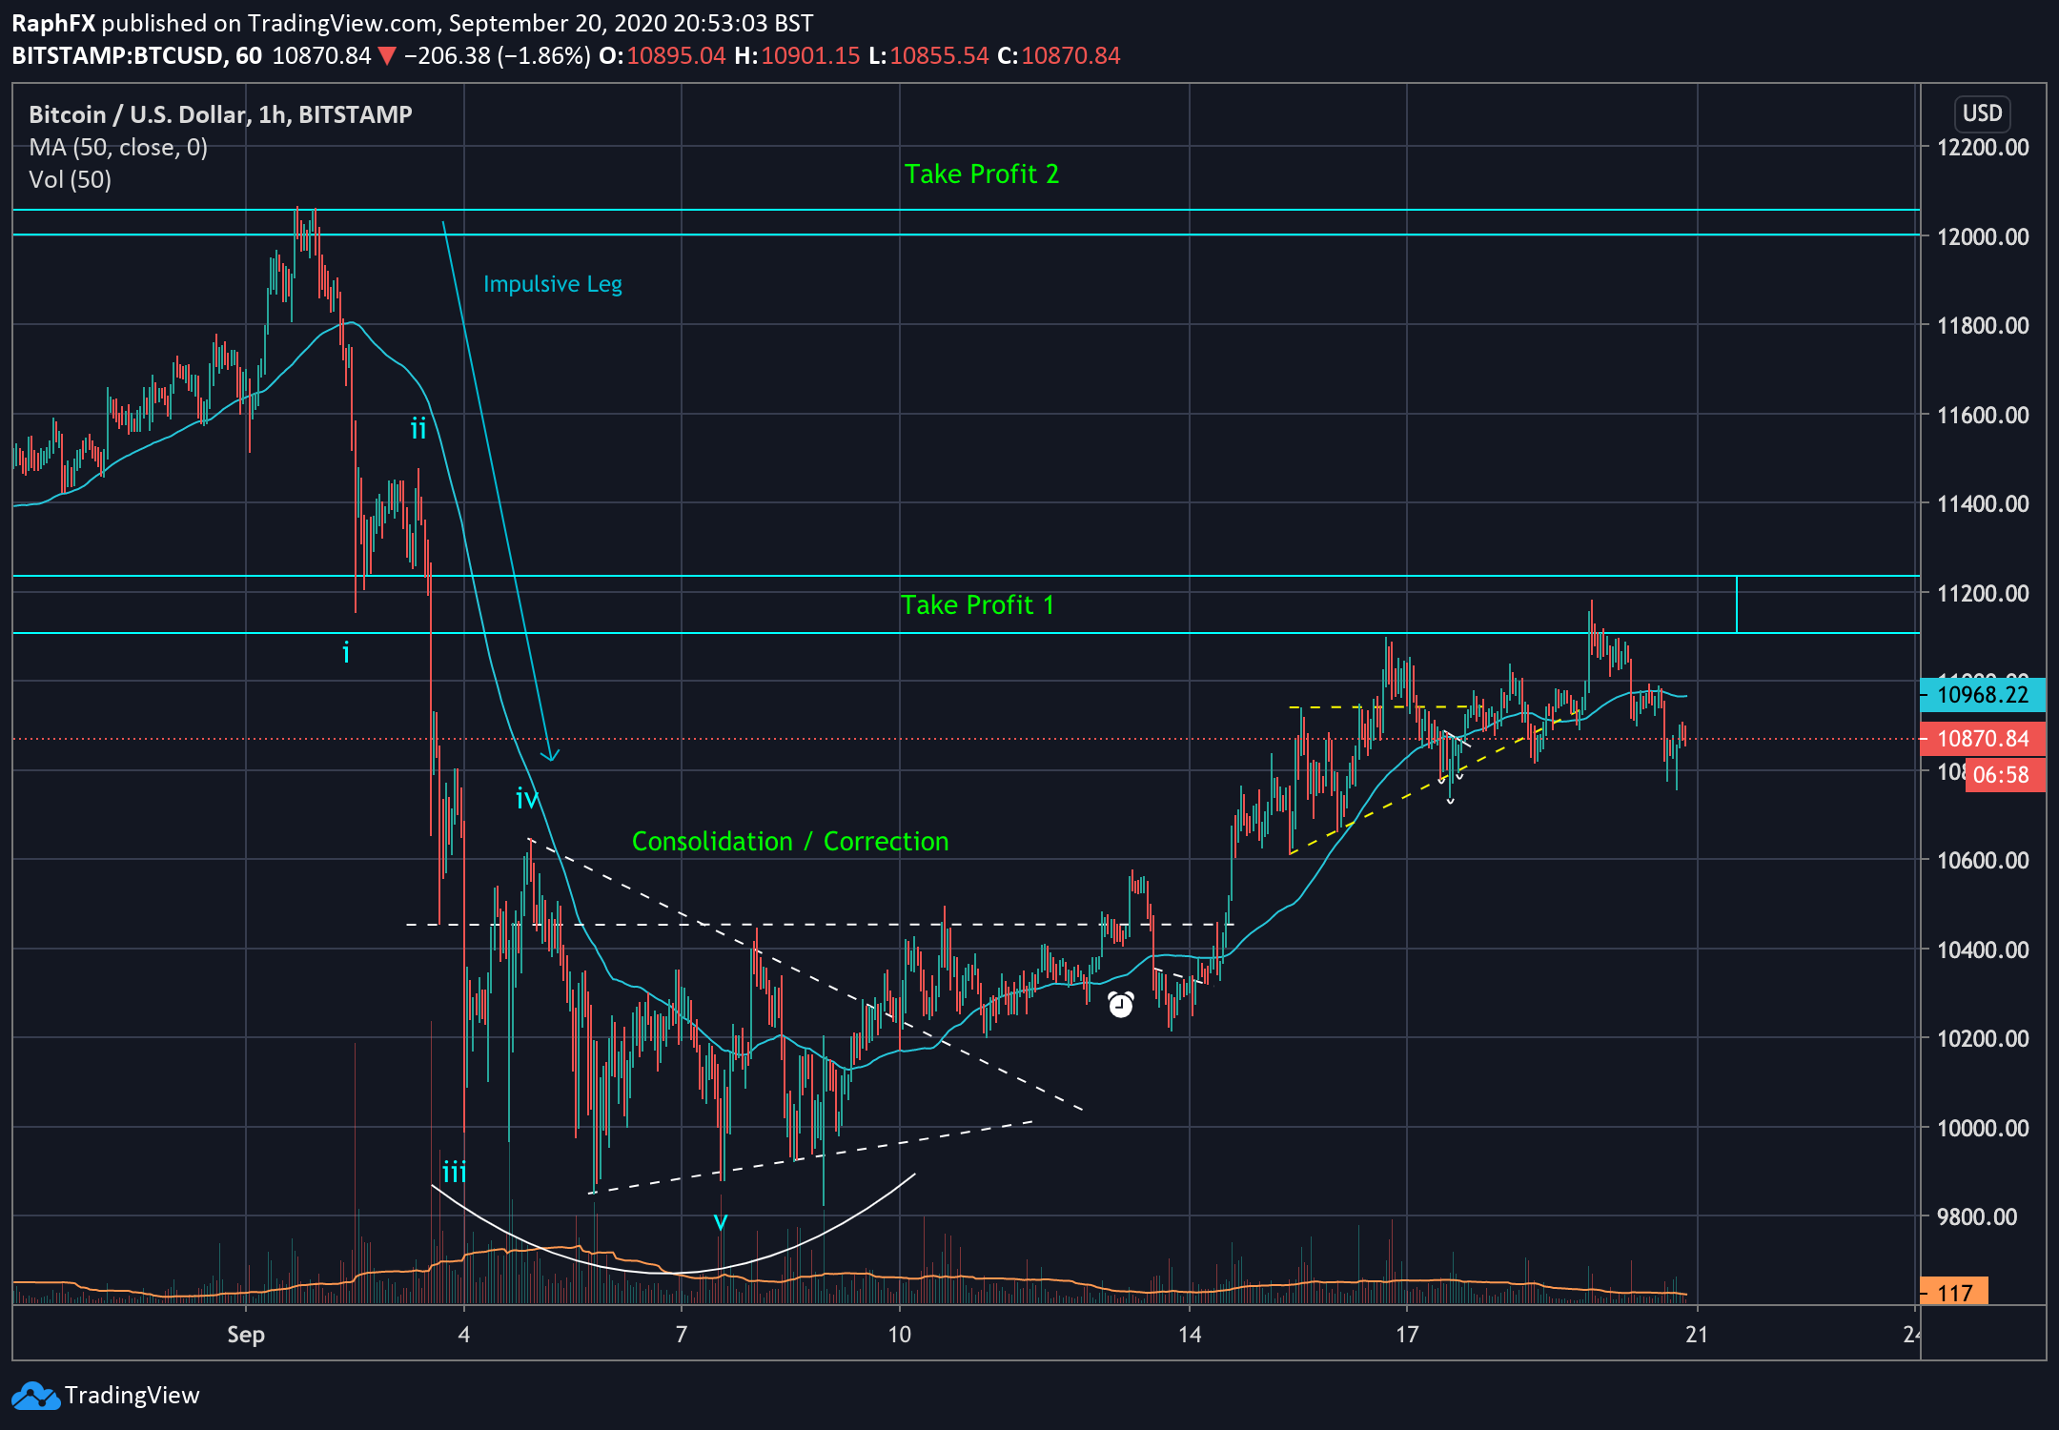Click the 'Impulsive Leg' annotation text
2059x1430 pixels.
552,284
